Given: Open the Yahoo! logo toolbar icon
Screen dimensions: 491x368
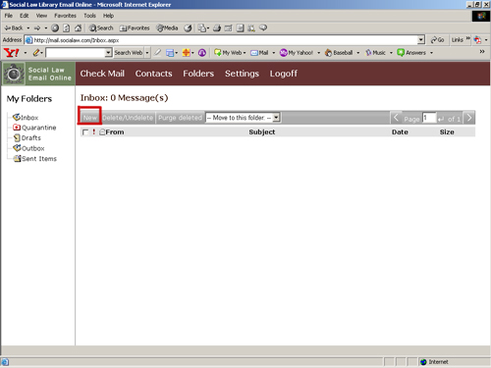Looking at the screenshot, I should click(x=11, y=52).
